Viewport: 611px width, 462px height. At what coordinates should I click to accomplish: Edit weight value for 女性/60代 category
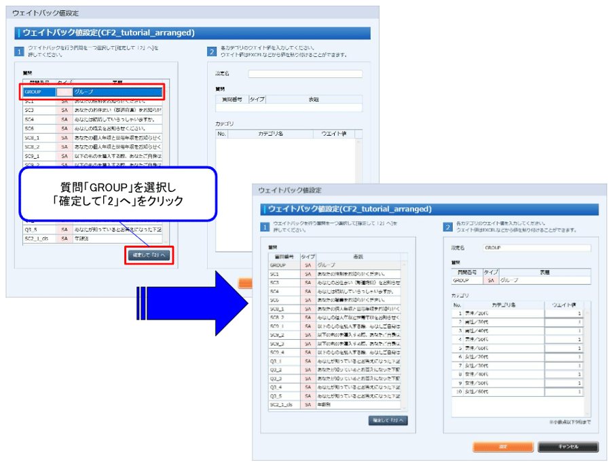pyautogui.click(x=563, y=391)
